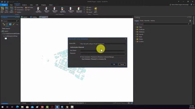Screen dimensions: 195x109
Task: Collapse the C:\Users data source node
Action: tap(2, 34)
